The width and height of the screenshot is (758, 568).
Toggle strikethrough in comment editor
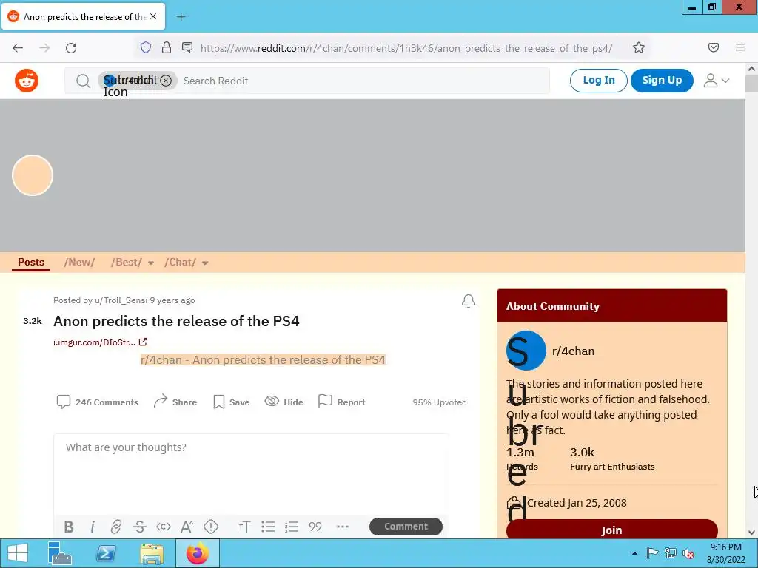coord(140,527)
